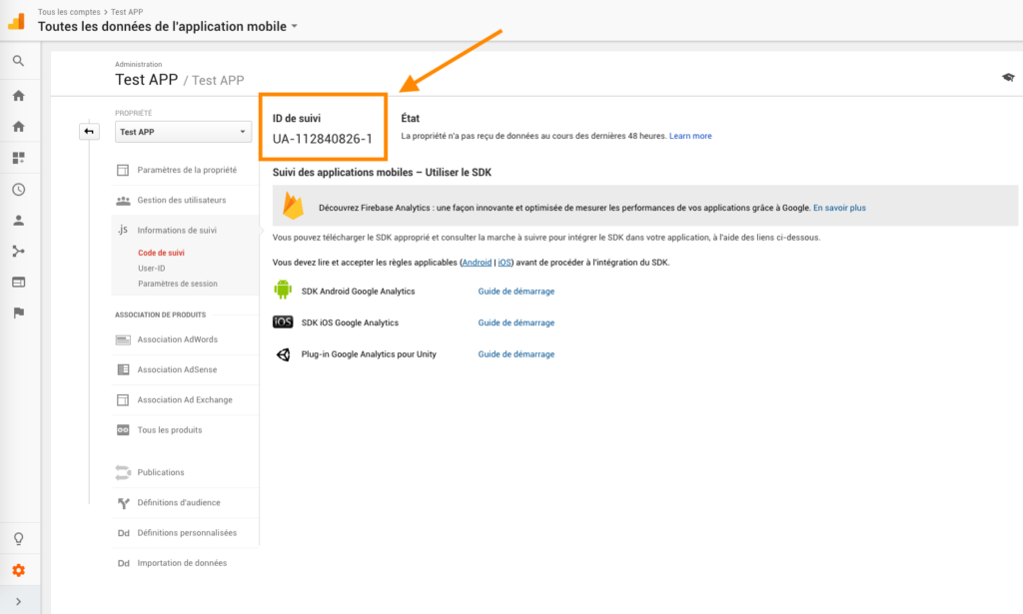Open the Conversions flag icon
Image resolution: width=1023 pixels, height=614 pixels.
[18, 312]
